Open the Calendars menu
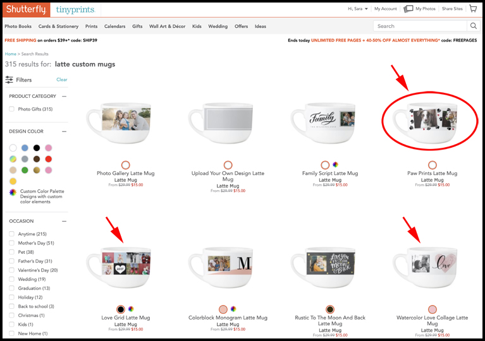Image resolution: width=485 pixels, height=341 pixels. pos(114,27)
